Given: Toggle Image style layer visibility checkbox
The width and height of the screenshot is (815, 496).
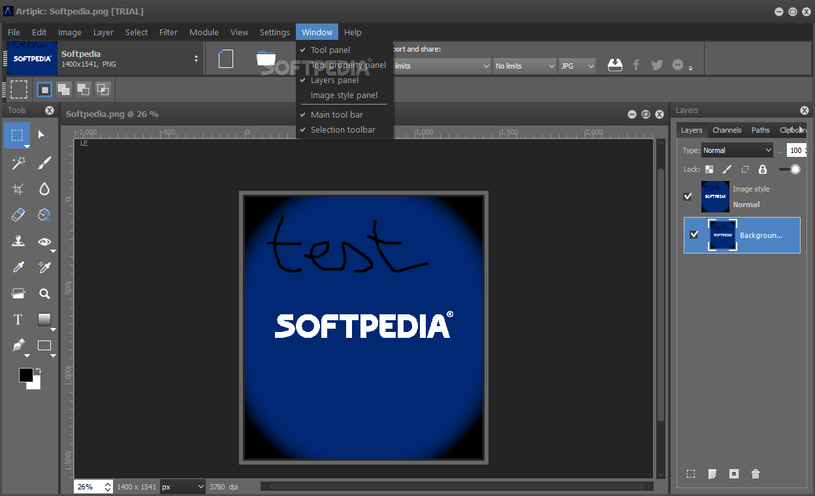Looking at the screenshot, I should coord(688,196).
